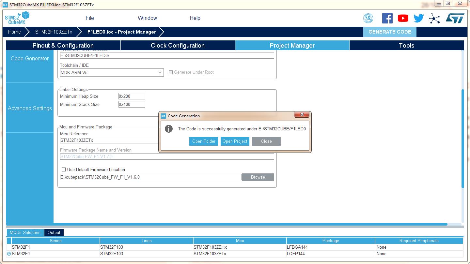Click the Close button in dialog
Screen dimensions: 470x264
pos(266,141)
